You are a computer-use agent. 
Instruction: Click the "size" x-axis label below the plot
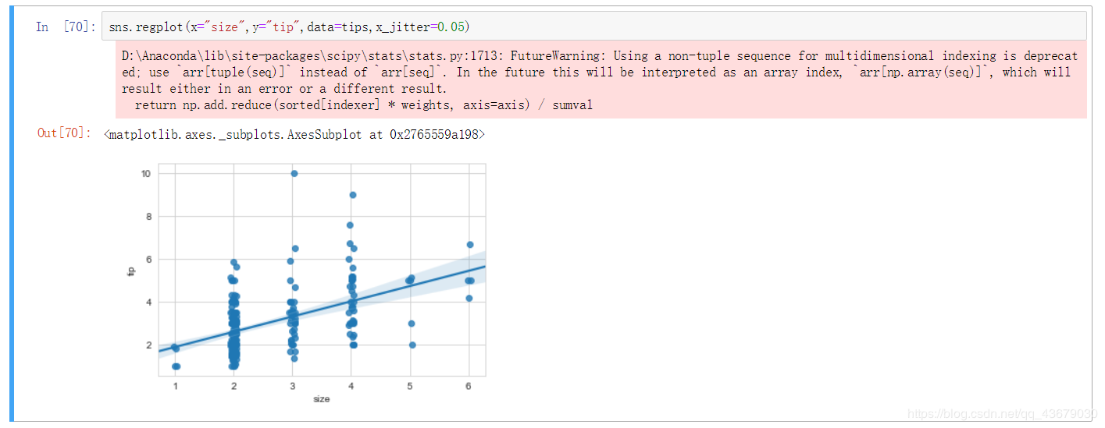click(321, 399)
